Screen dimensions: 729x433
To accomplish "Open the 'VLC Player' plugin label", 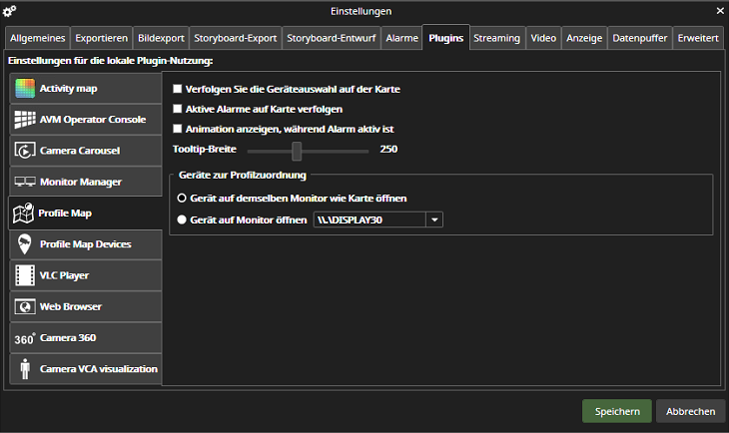I will (64, 275).
